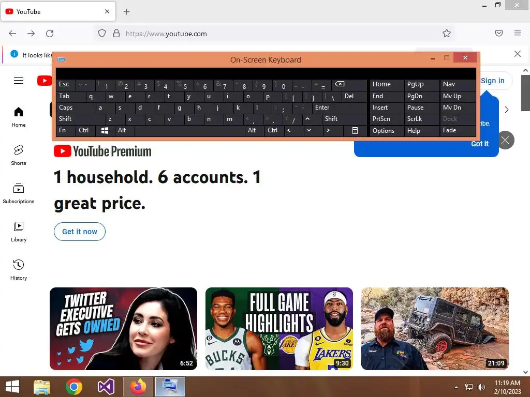Viewport: 530px width, 397px height.
Task: Open File Explorer from the taskbar
Action: 42,387
